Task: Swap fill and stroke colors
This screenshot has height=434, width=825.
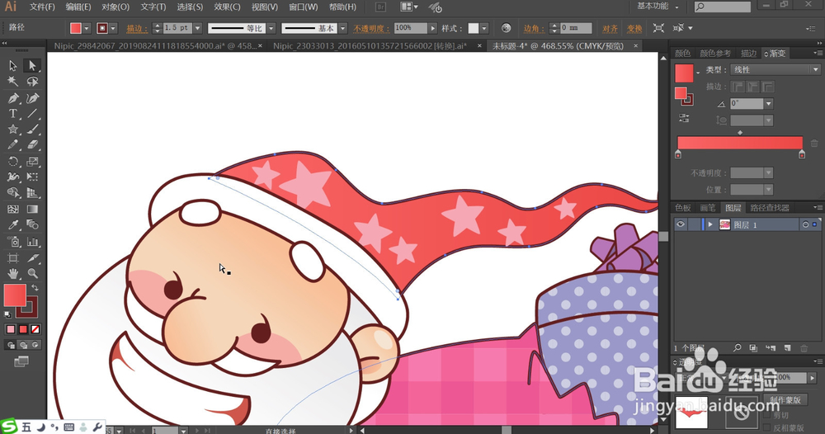Action: pyautogui.click(x=35, y=288)
